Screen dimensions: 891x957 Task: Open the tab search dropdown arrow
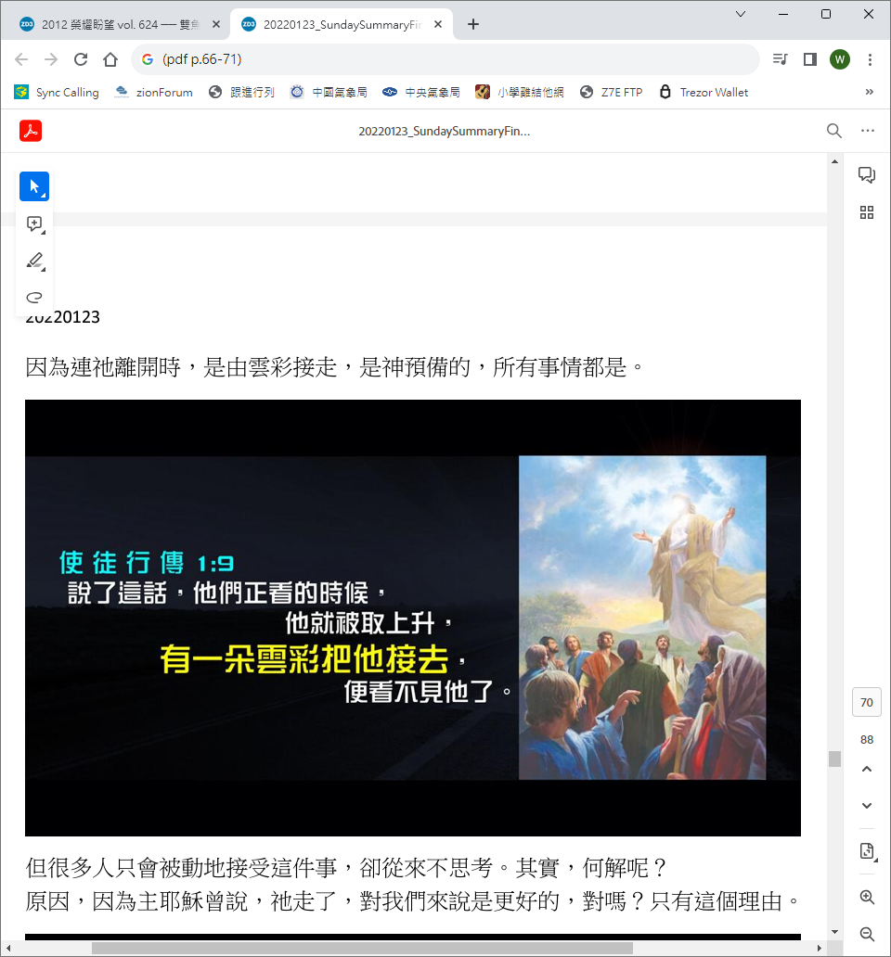pos(740,14)
